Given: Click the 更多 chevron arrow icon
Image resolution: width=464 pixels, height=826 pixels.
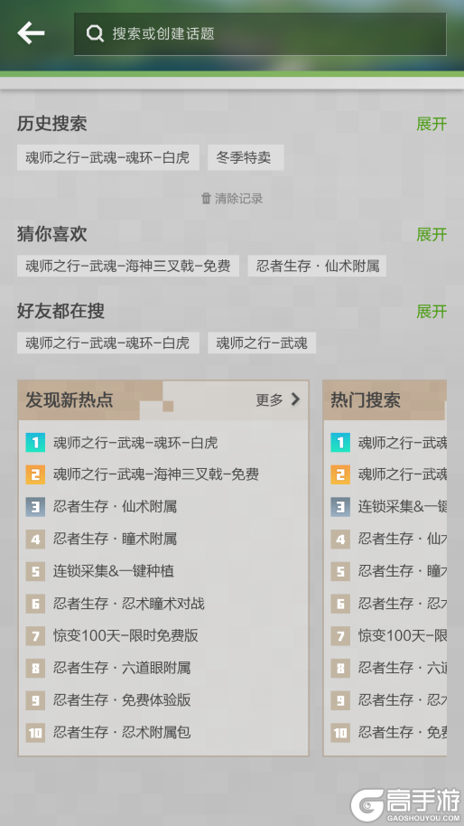Looking at the screenshot, I should pos(295,399).
